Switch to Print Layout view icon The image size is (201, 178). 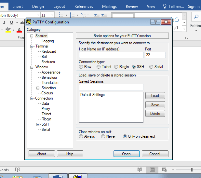[152, 170]
